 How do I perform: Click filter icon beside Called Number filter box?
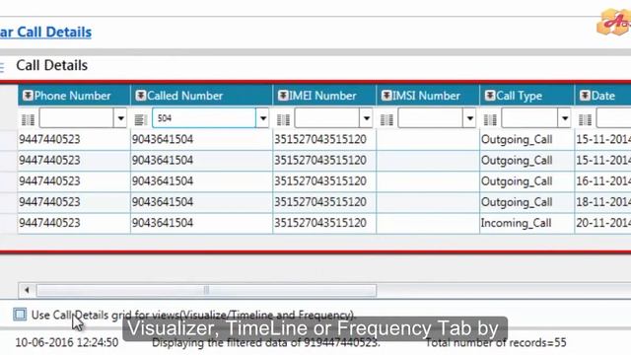140,119
